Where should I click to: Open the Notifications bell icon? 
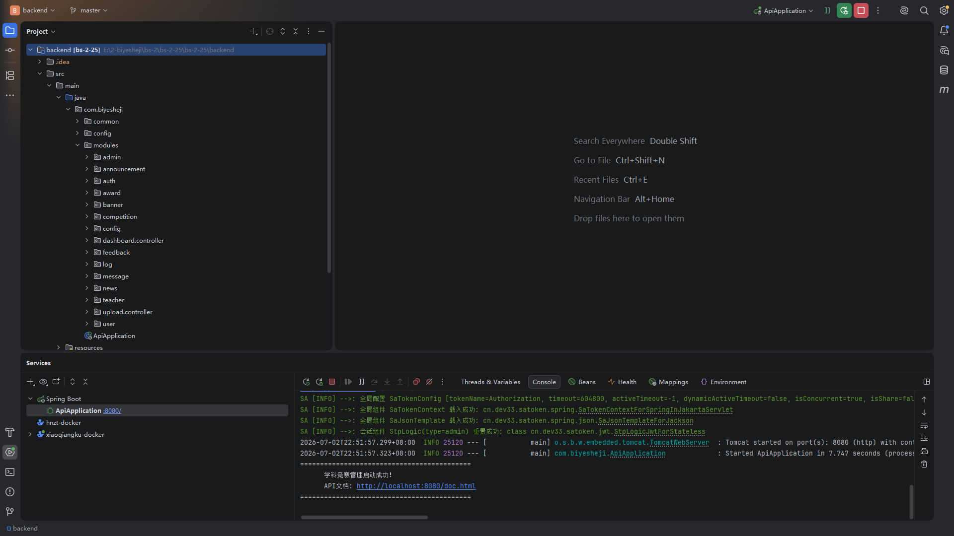944,30
